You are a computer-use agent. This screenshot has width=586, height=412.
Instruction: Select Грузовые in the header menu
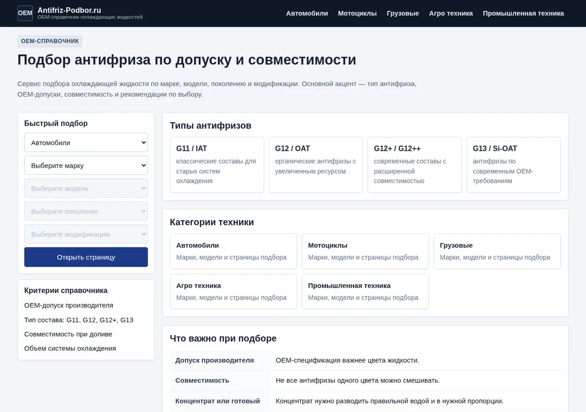coord(403,13)
